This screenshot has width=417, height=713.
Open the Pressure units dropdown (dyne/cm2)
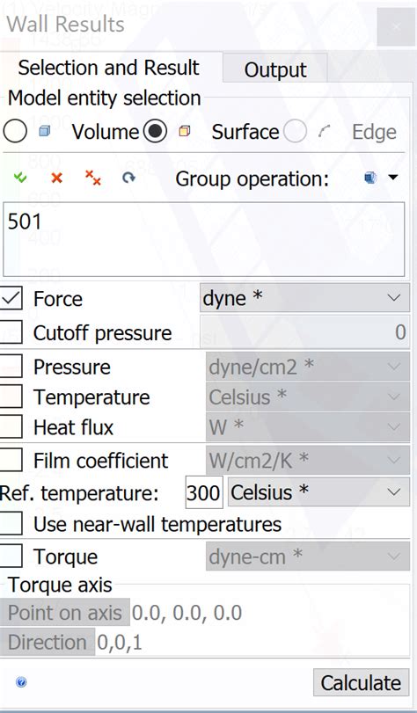point(308,367)
